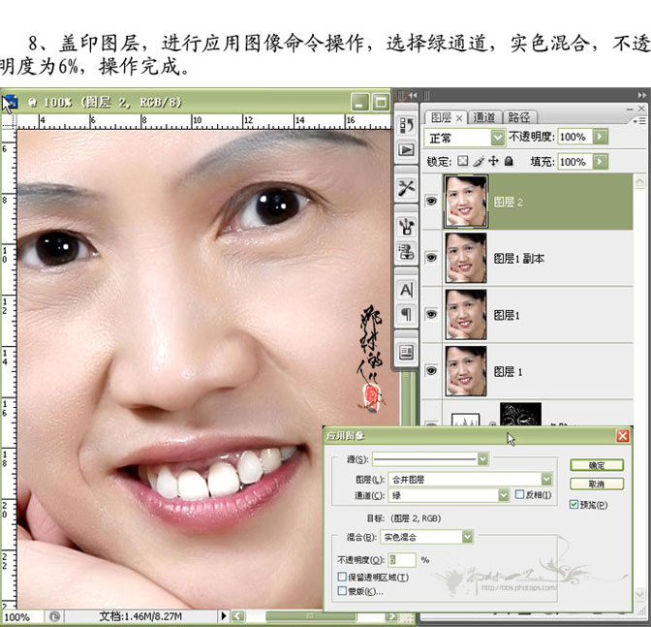Open the Layers panel options menu icon
Image resolution: width=651 pixels, height=627 pixels.
click(639, 121)
